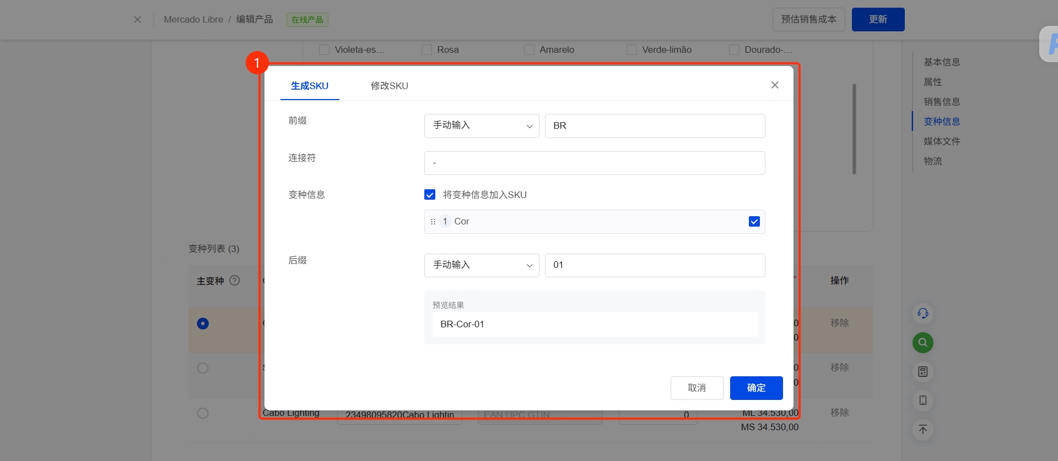The width and height of the screenshot is (1058, 461).
Task: Check the Amarelo color checkbox
Action: [529, 50]
